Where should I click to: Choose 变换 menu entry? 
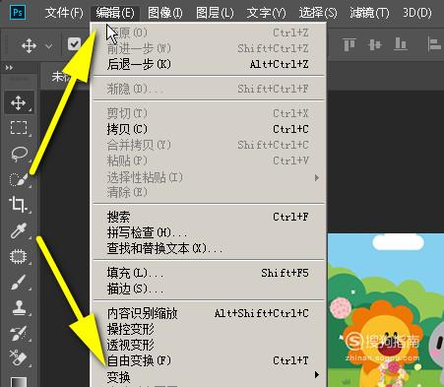[209, 377]
